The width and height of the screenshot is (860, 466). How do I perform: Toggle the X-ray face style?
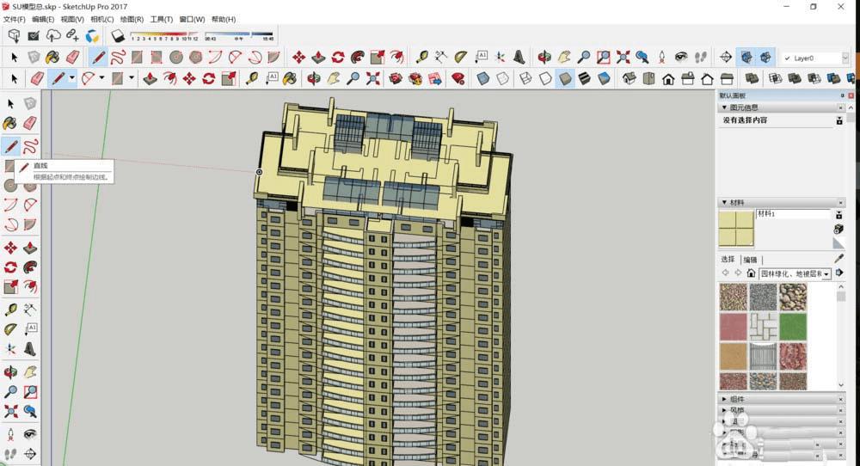tap(482, 79)
